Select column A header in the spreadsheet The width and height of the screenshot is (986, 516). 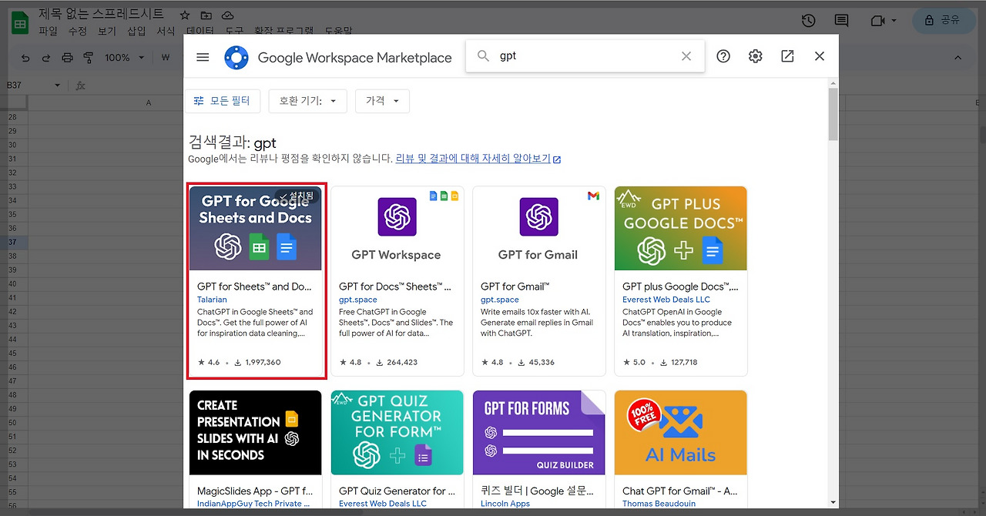click(149, 102)
